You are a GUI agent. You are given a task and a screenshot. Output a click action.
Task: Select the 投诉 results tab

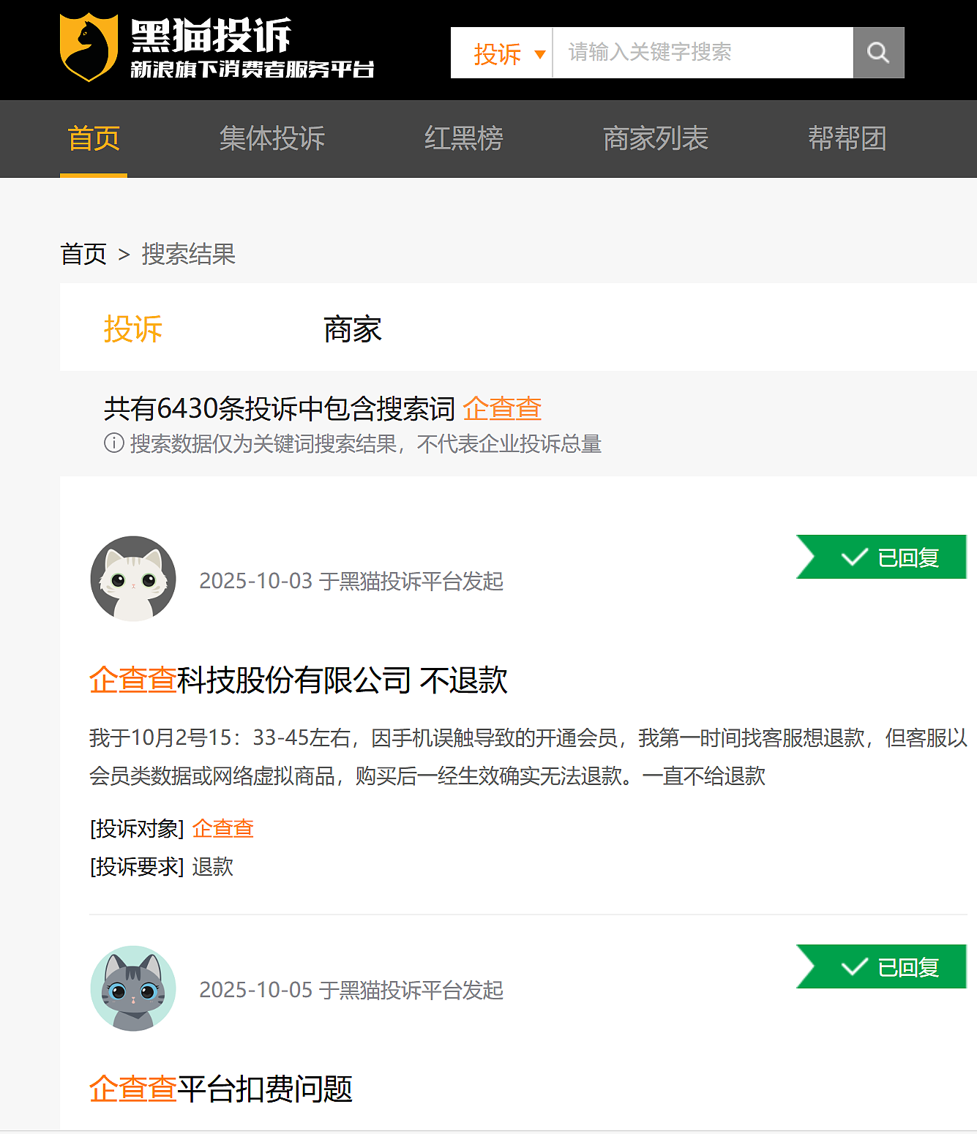[x=133, y=328]
